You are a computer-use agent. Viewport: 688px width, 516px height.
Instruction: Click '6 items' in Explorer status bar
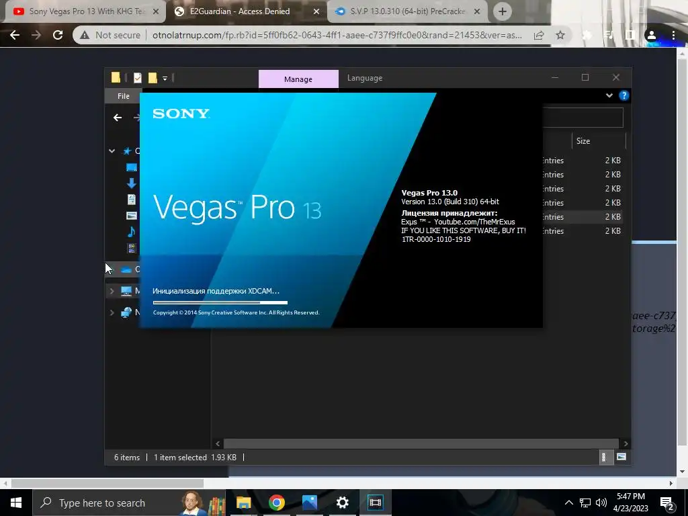tap(127, 457)
